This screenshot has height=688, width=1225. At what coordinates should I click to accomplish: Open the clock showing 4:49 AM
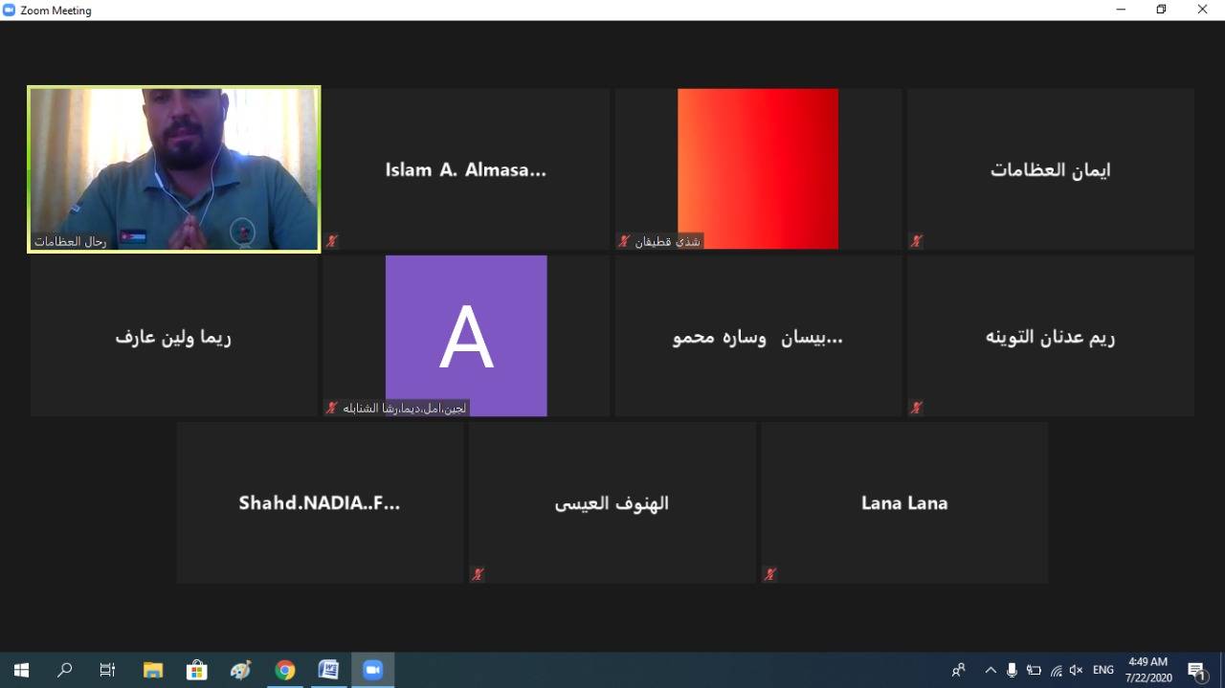[1147, 670]
